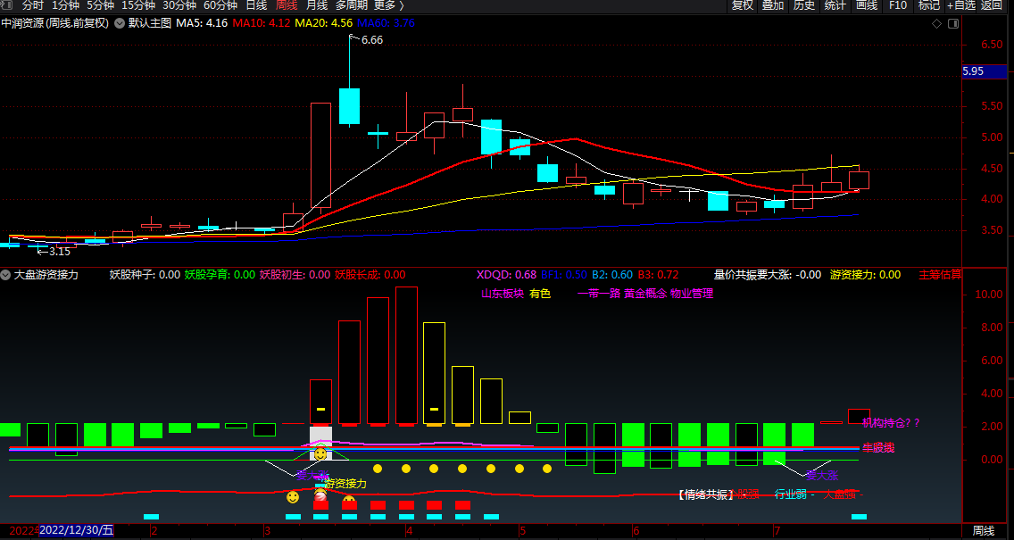Click the B3: 0.72 value
This screenshot has height=540, width=1014.
coord(659,275)
